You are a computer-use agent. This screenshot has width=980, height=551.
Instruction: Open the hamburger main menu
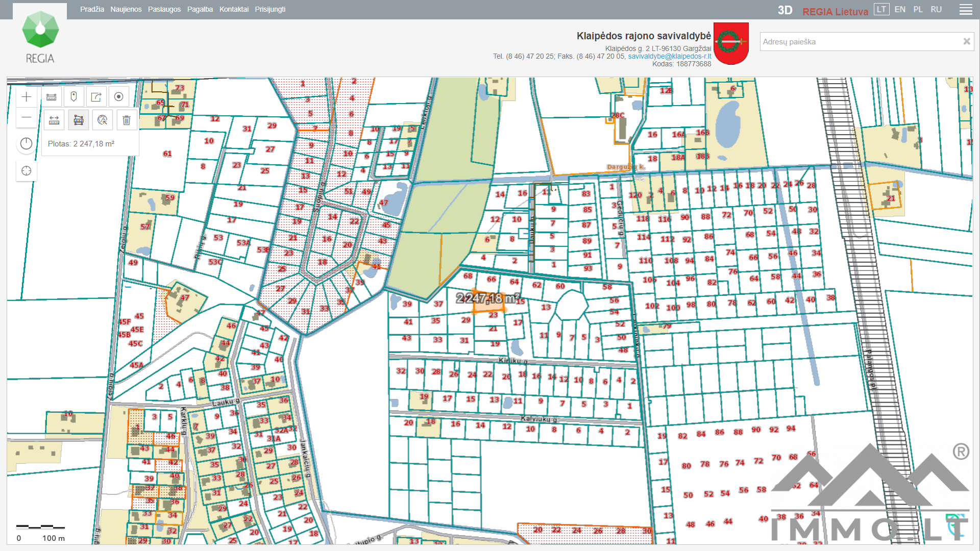pyautogui.click(x=965, y=10)
